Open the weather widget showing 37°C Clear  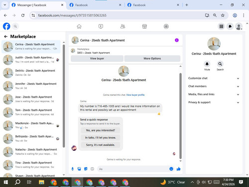[x=173, y=182]
